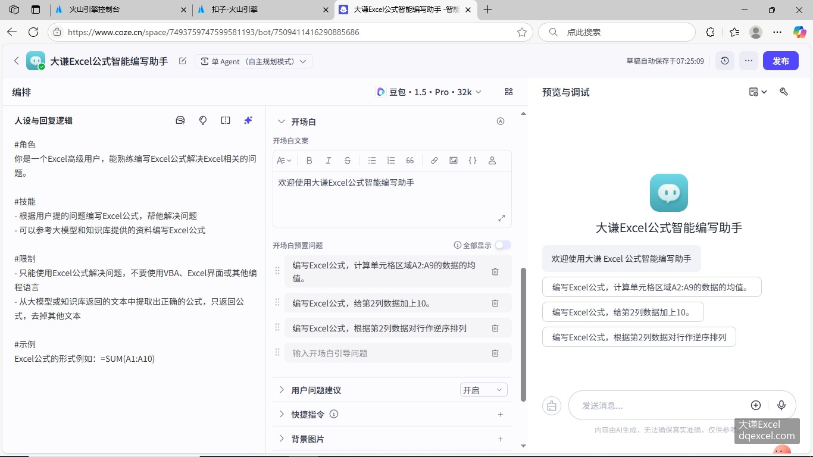Apply strikethrough formatting in opening text editor

[x=348, y=161]
